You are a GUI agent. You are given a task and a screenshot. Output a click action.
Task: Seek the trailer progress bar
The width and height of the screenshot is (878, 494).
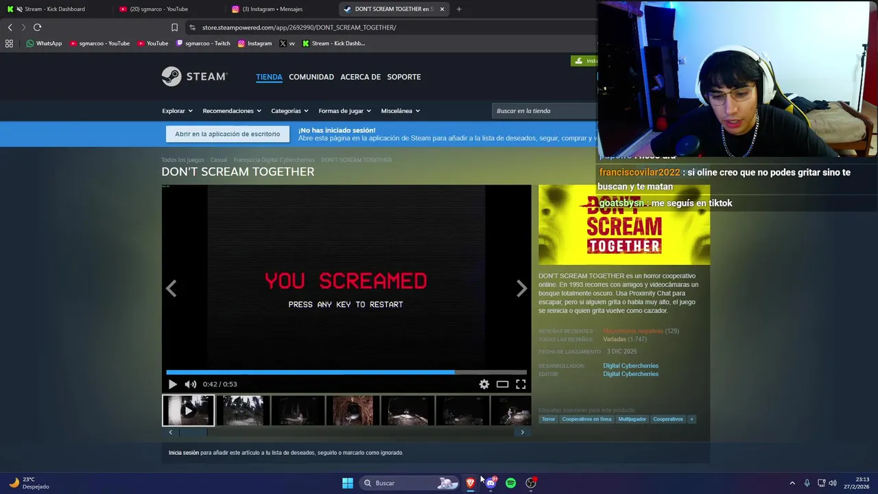346,372
